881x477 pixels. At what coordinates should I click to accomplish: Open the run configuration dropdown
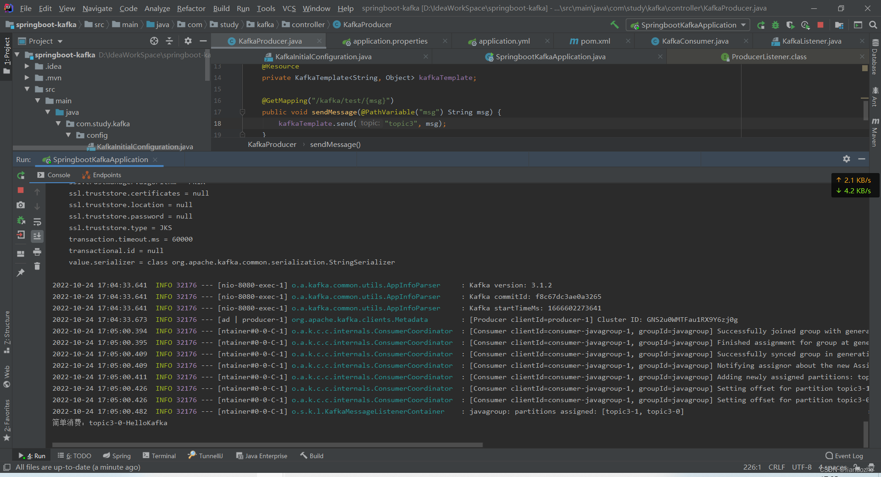[x=688, y=25]
